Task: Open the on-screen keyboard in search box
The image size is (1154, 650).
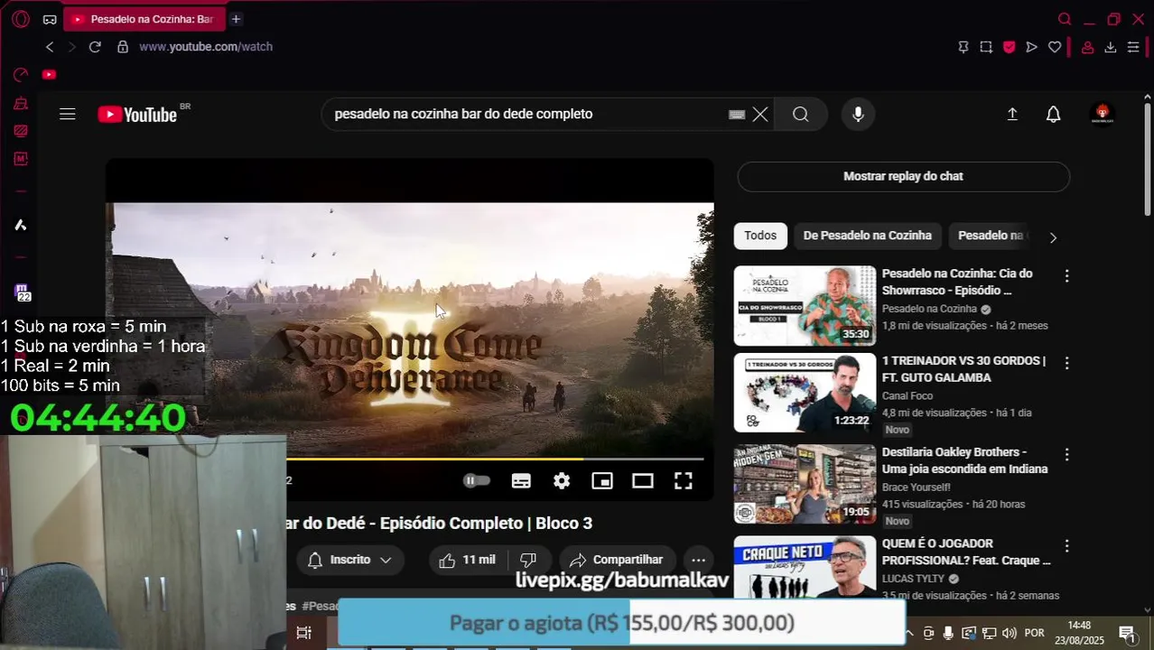Action: [737, 115]
